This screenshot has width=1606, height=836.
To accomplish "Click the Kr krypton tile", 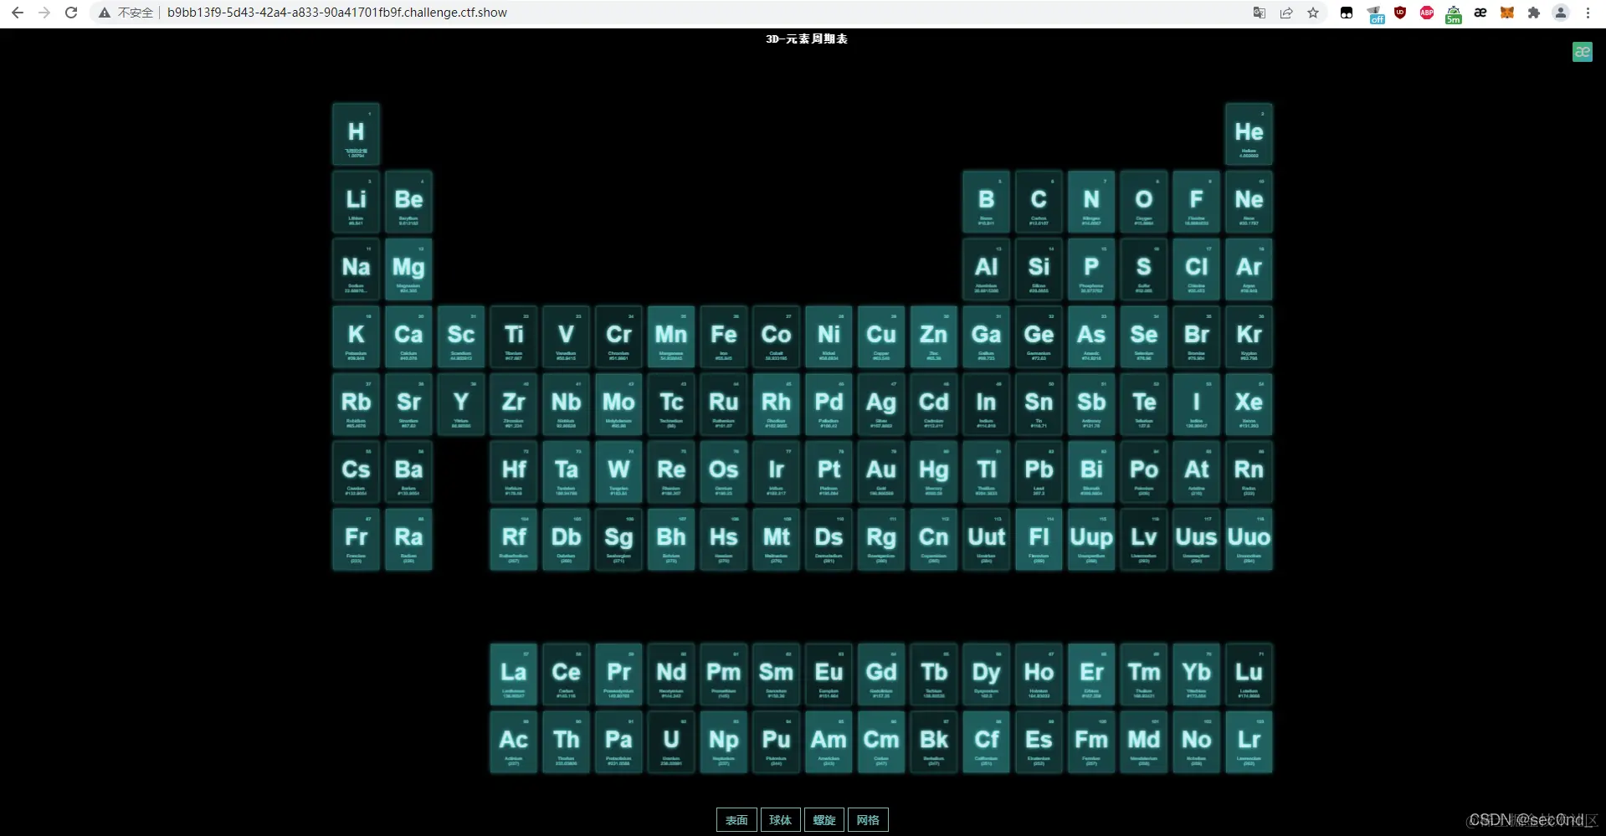I will tap(1249, 336).
